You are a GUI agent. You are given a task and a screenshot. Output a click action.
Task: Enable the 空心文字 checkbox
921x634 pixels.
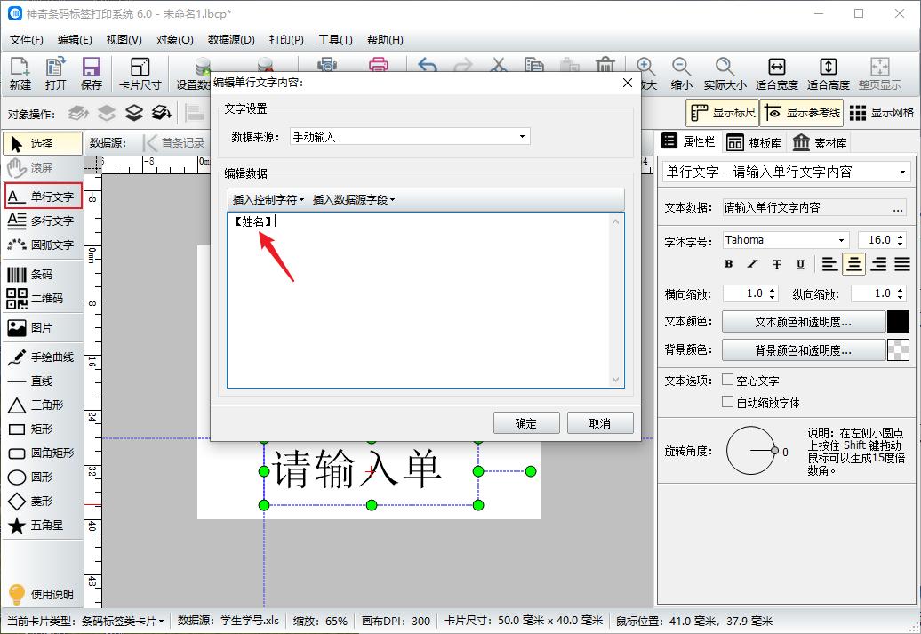point(727,380)
